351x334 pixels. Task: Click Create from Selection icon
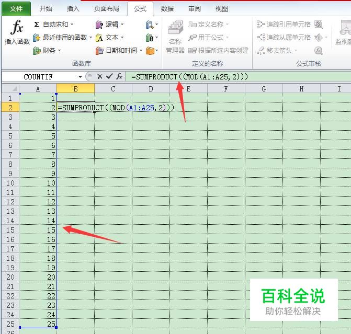coord(193,51)
